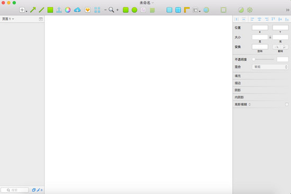Click the layers search field

[x=15, y=190]
